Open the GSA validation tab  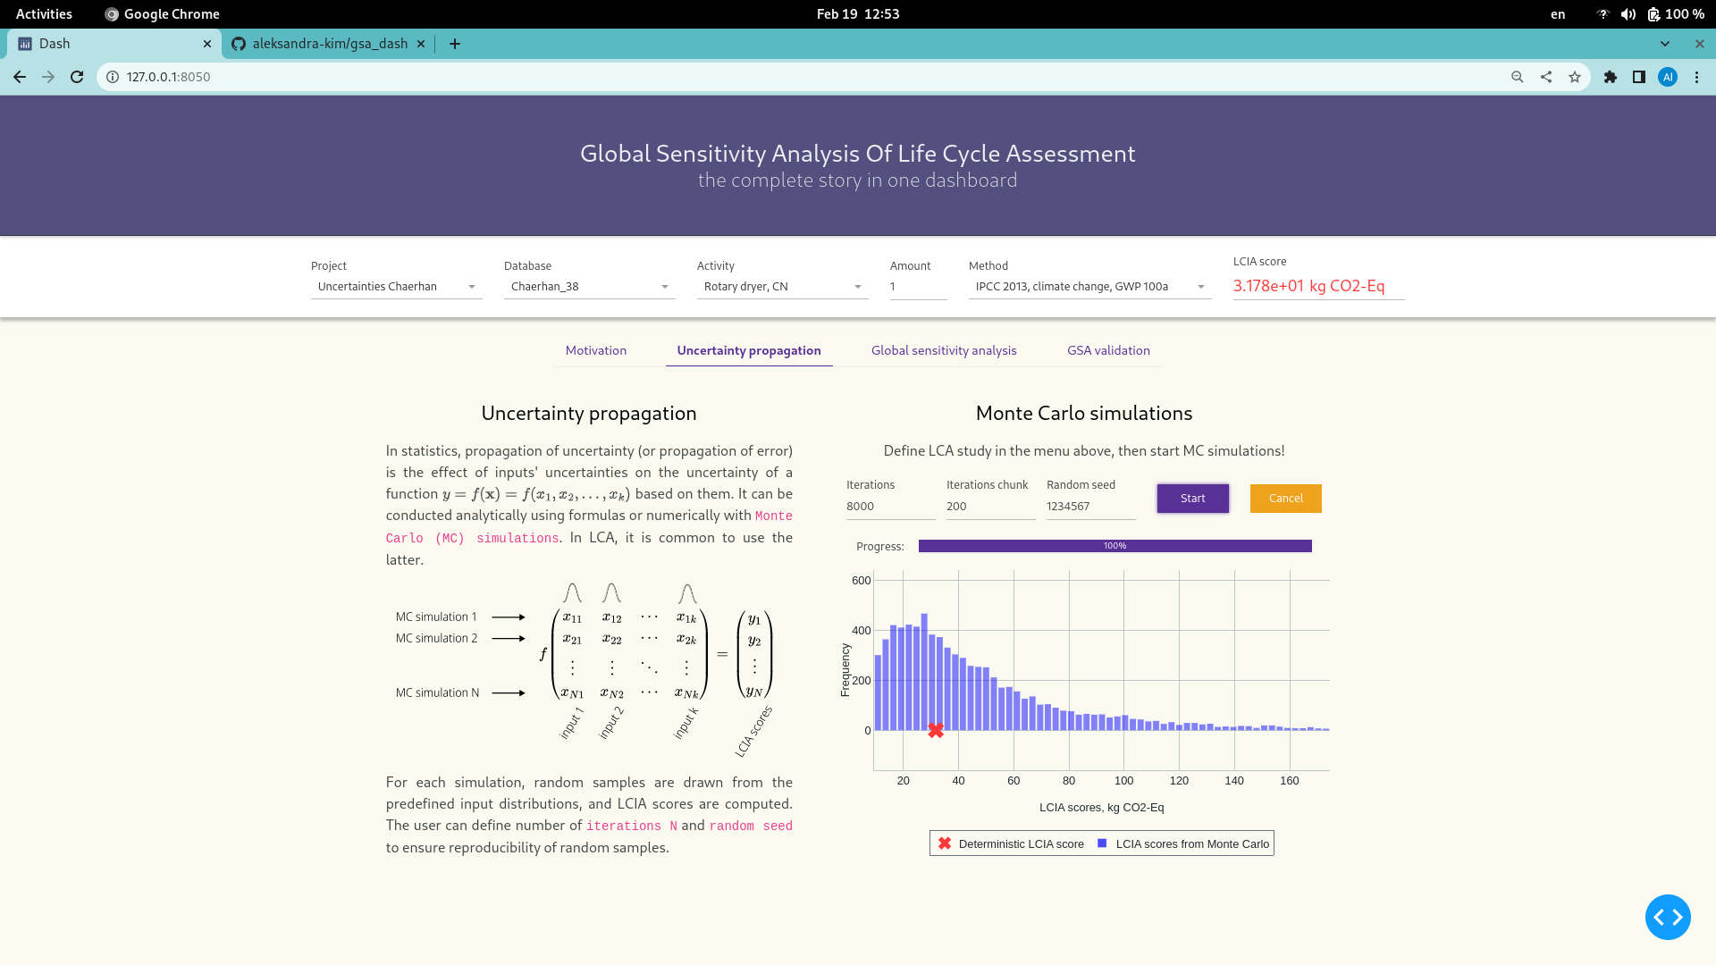coord(1108,350)
